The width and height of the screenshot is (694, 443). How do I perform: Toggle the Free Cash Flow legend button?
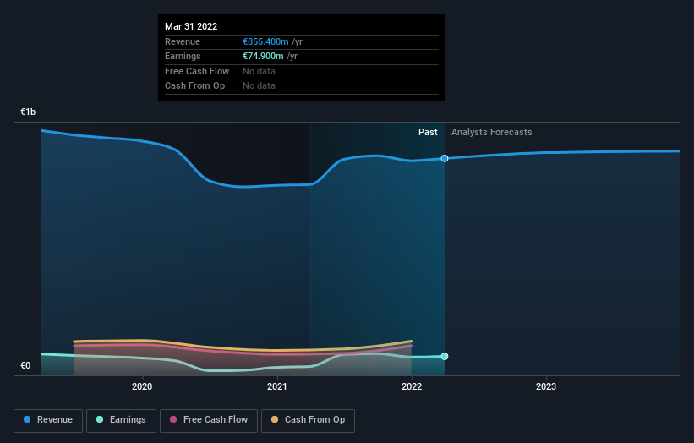coord(209,420)
